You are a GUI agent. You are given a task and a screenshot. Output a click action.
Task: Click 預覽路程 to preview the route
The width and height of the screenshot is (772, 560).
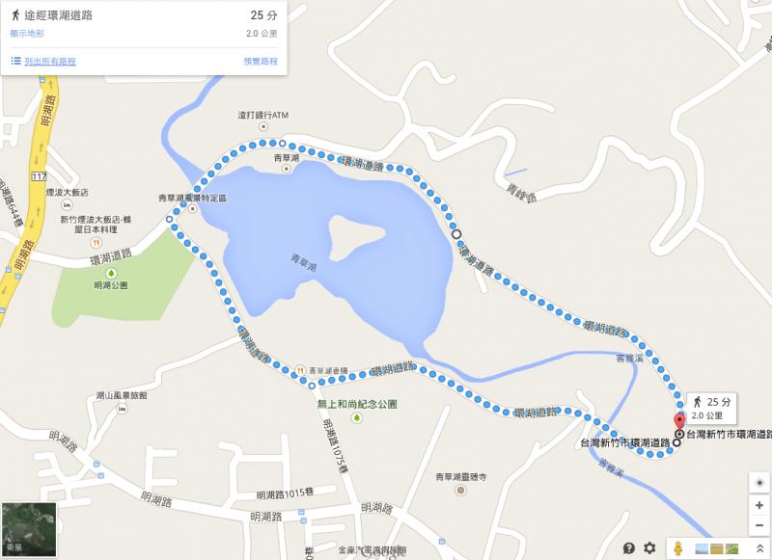click(261, 62)
